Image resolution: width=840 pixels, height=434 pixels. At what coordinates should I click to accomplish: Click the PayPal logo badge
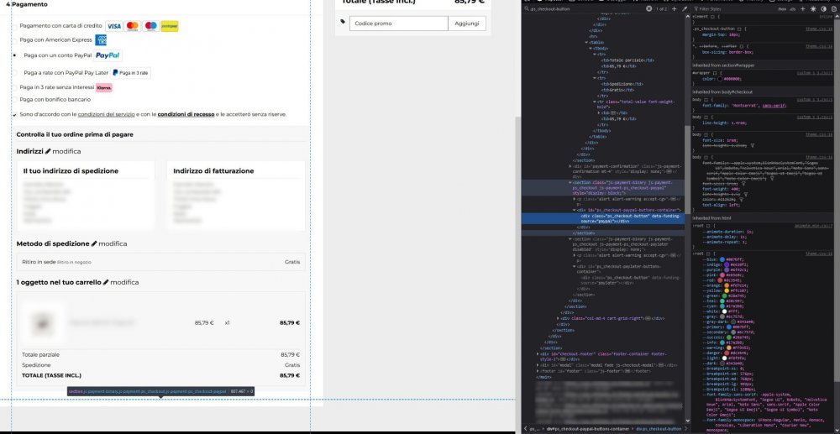point(108,55)
